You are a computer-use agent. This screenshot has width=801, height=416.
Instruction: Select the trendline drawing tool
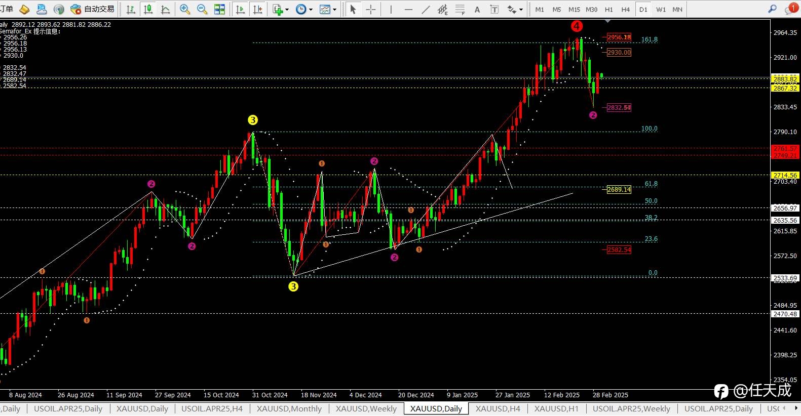click(x=426, y=9)
